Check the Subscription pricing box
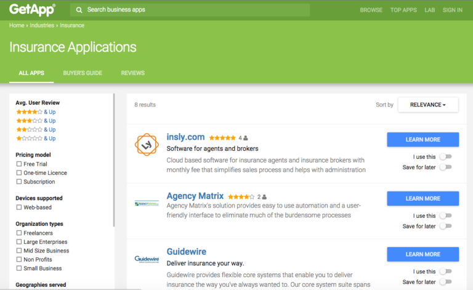The width and height of the screenshot is (473, 290). [x=19, y=182]
